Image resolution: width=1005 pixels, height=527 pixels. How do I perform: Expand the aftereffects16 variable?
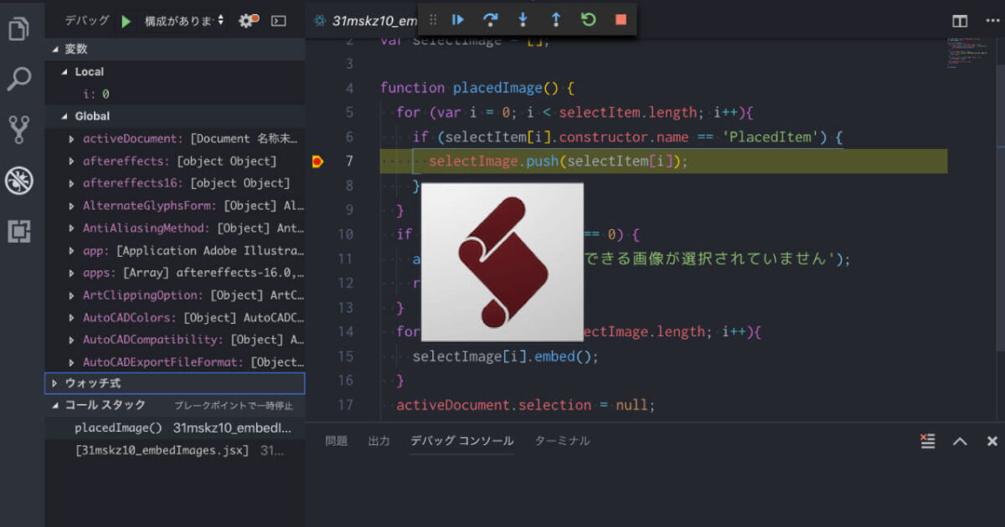[72, 183]
